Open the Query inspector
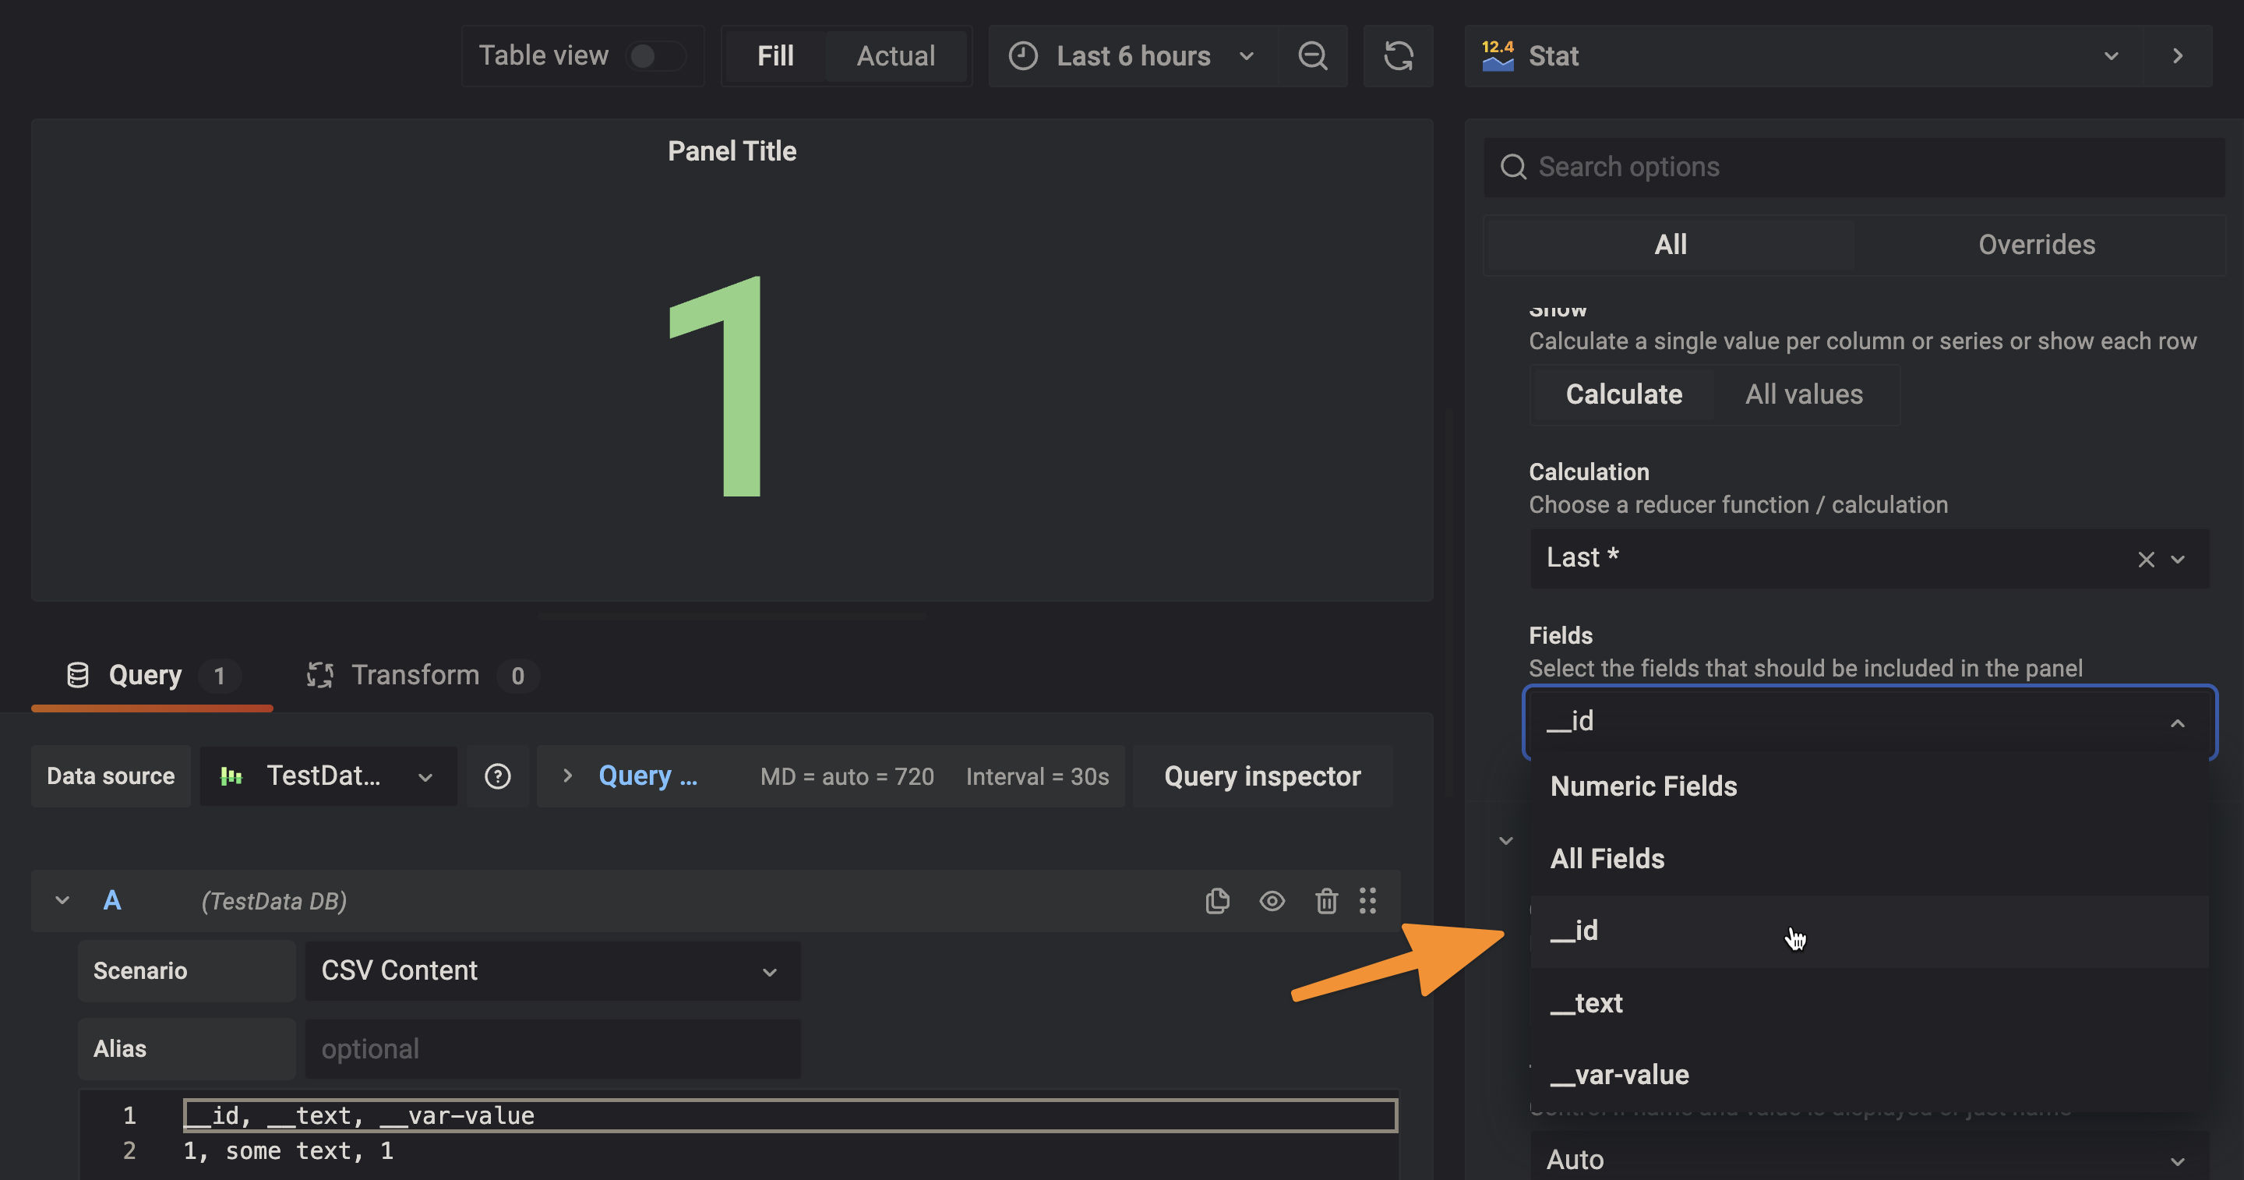Image resolution: width=2244 pixels, height=1180 pixels. 1262,775
